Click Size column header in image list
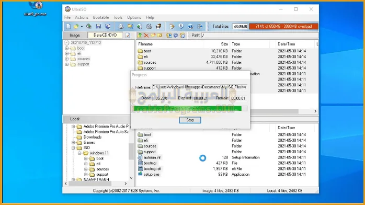 [x=224, y=44]
